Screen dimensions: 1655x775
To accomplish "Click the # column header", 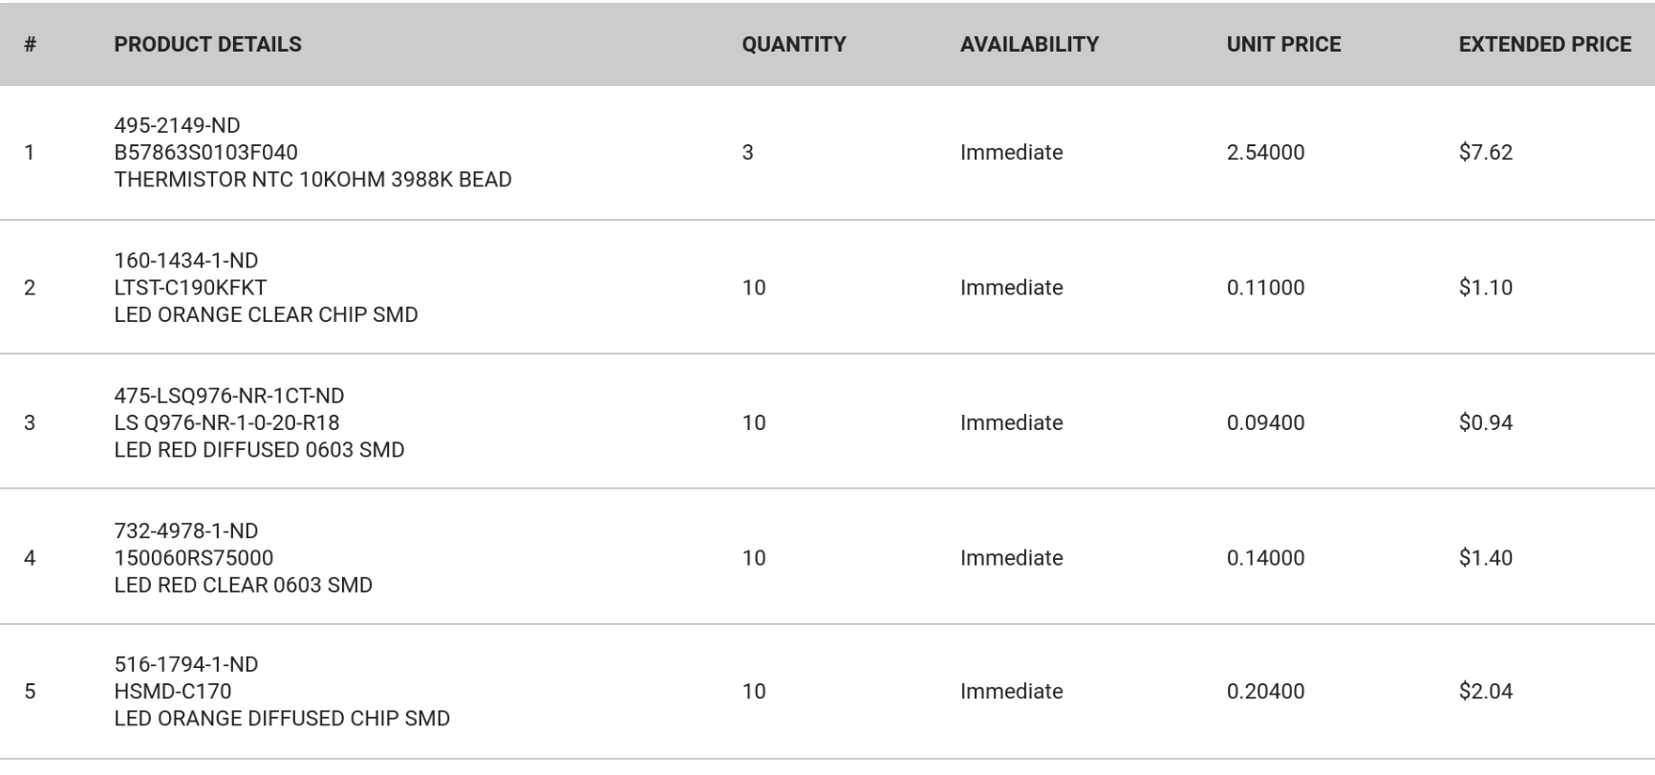I will [x=31, y=44].
